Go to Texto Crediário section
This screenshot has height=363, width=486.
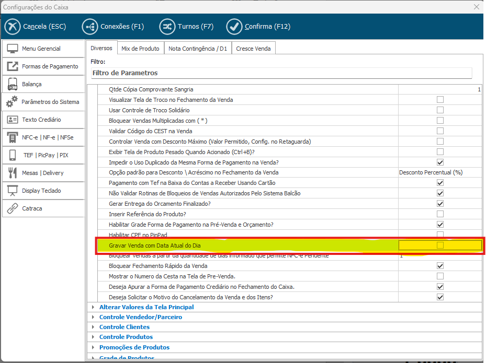pyautogui.click(x=43, y=120)
